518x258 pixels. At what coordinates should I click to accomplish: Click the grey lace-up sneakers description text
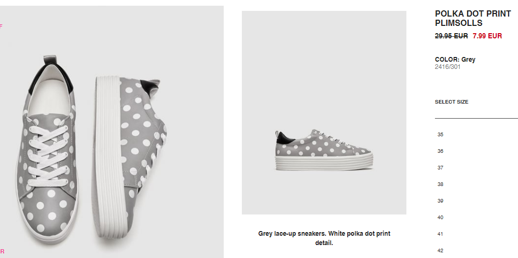click(324, 238)
